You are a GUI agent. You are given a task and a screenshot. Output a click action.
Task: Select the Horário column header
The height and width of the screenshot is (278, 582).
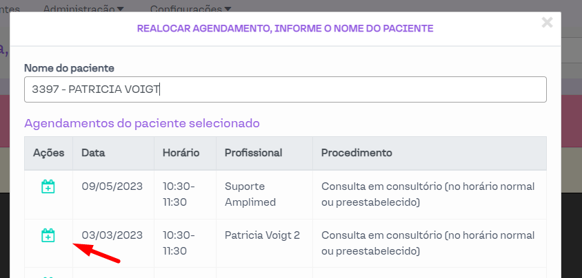[181, 152]
